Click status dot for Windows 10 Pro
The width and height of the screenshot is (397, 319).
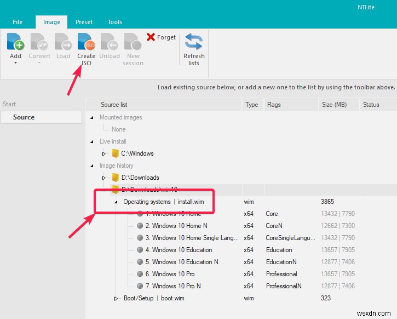(140, 274)
